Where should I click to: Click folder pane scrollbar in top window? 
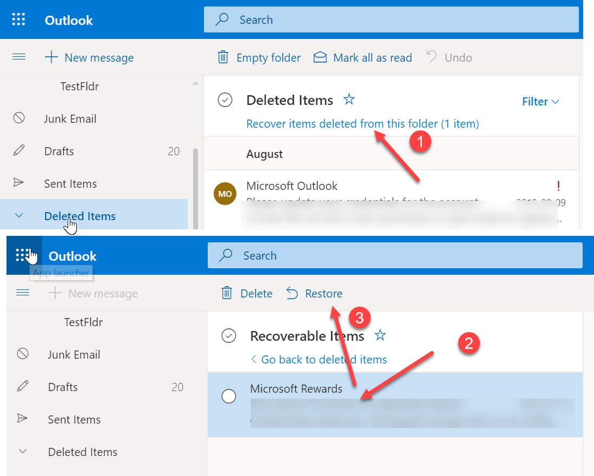[x=195, y=188]
